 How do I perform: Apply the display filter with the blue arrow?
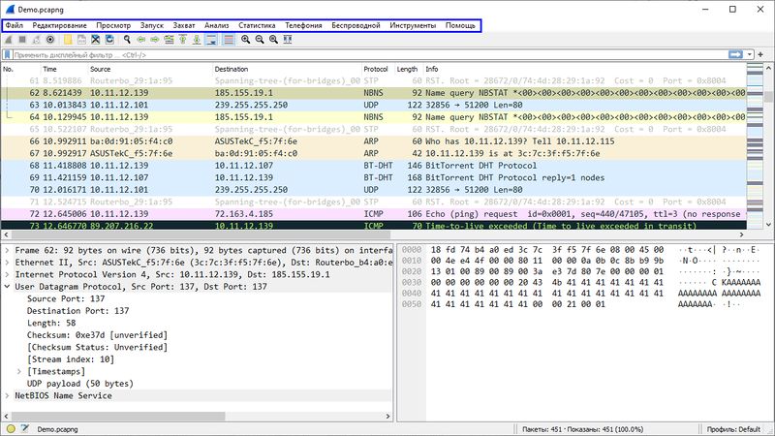pyautogui.click(x=735, y=54)
